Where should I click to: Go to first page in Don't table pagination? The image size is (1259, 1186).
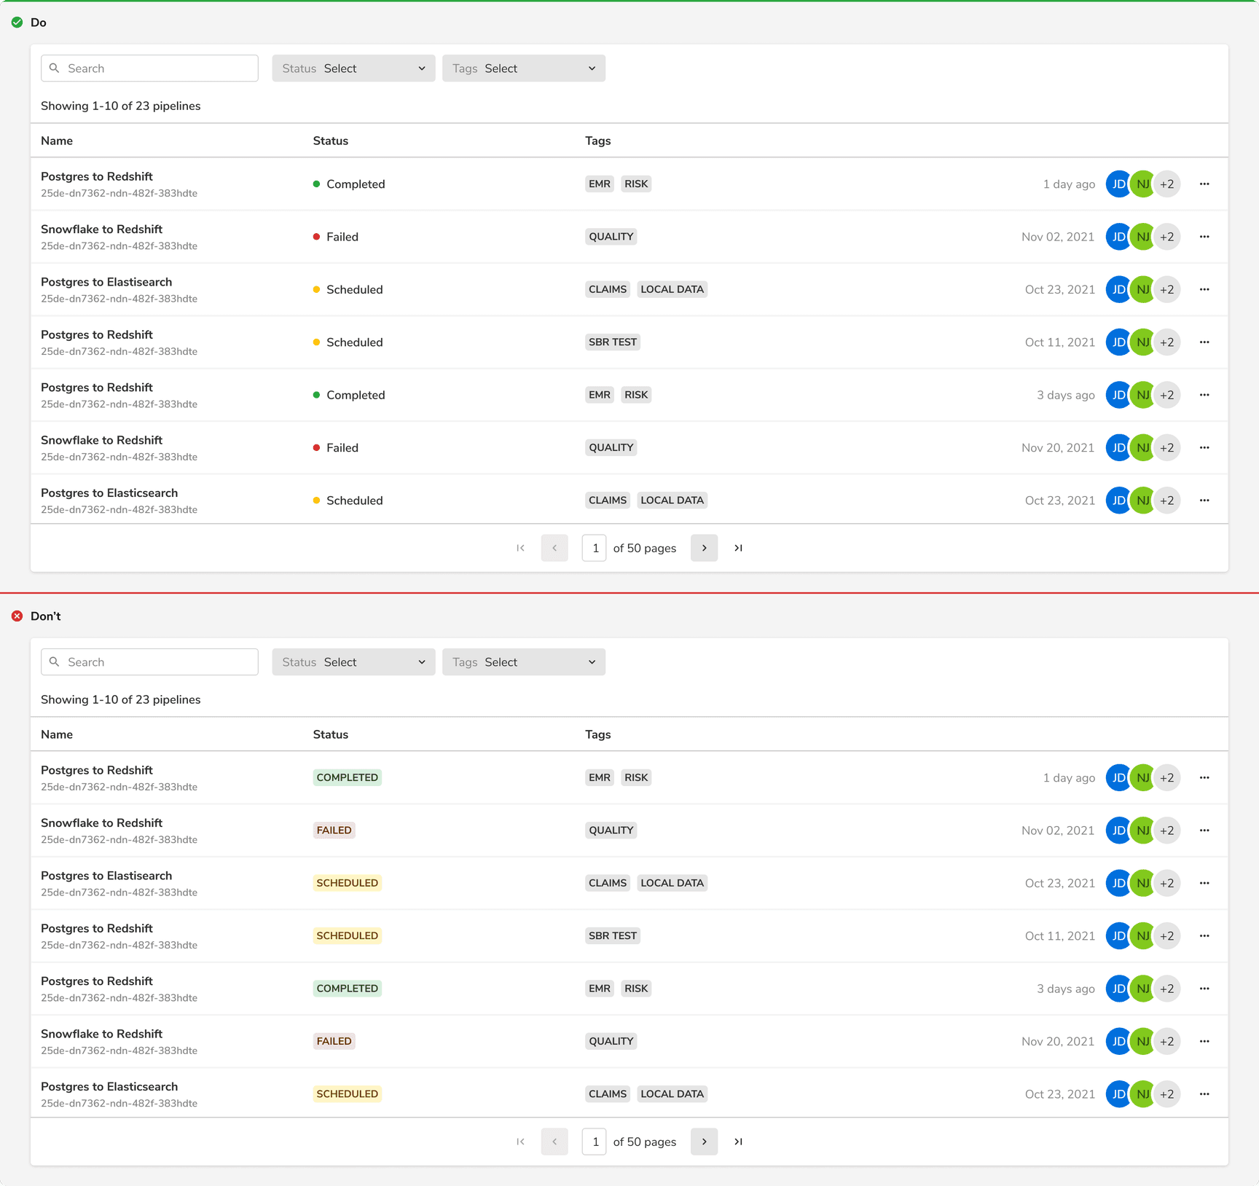[x=520, y=1142]
